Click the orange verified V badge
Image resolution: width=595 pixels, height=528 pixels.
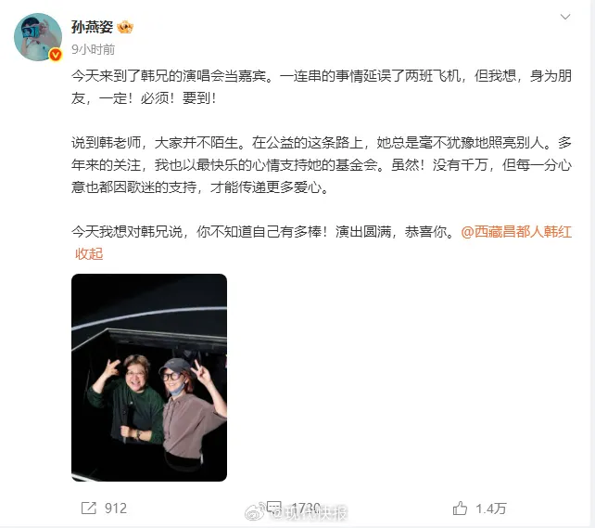56,55
